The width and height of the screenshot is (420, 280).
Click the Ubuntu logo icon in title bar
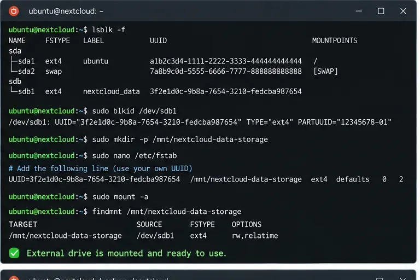click(14, 11)
